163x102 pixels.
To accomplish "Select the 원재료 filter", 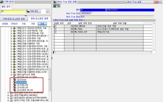I will pos(5,24).
